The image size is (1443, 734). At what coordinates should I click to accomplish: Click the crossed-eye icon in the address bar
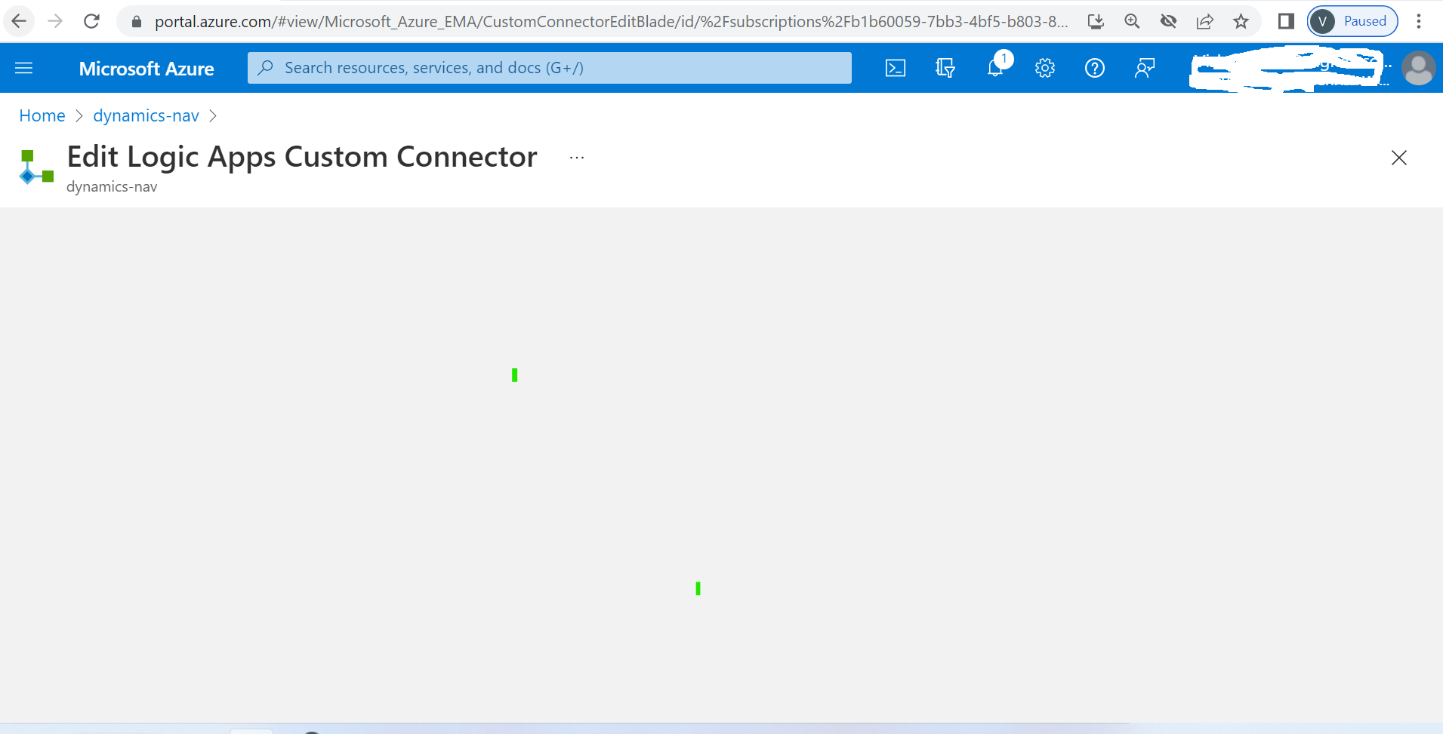1168,21
